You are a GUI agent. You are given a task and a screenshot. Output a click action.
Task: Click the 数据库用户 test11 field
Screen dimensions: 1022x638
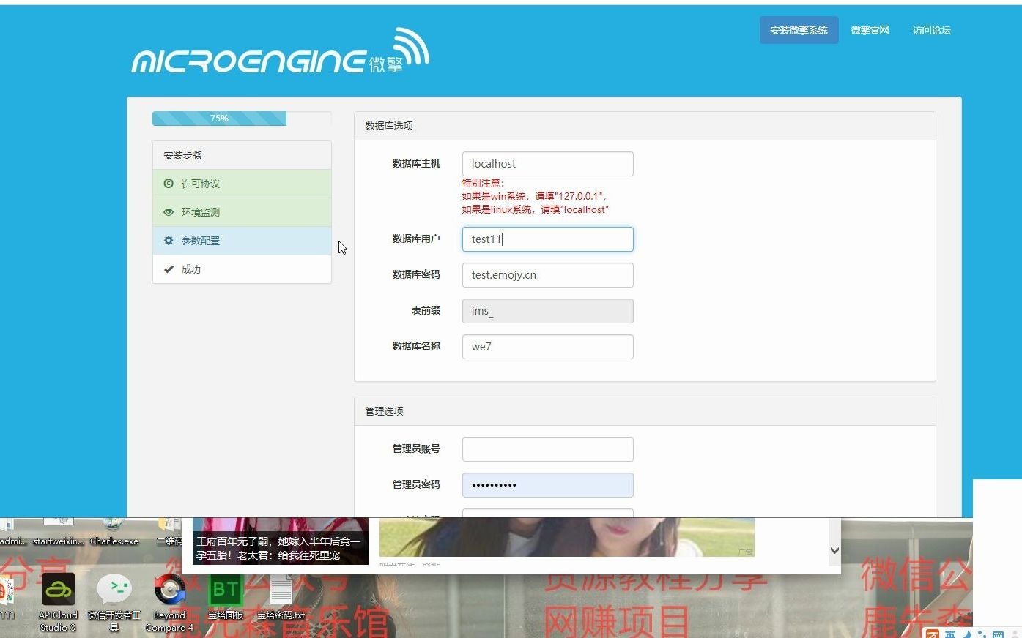click(547, 239)
